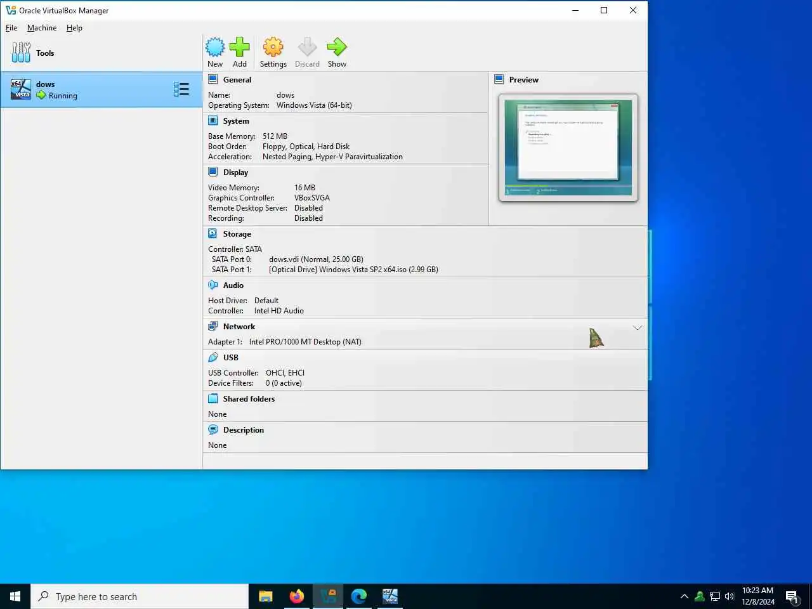Click the volume speaker tray icon
This screenshot has height=609, width=812.
pyautogui.click(x=730, y=596)
